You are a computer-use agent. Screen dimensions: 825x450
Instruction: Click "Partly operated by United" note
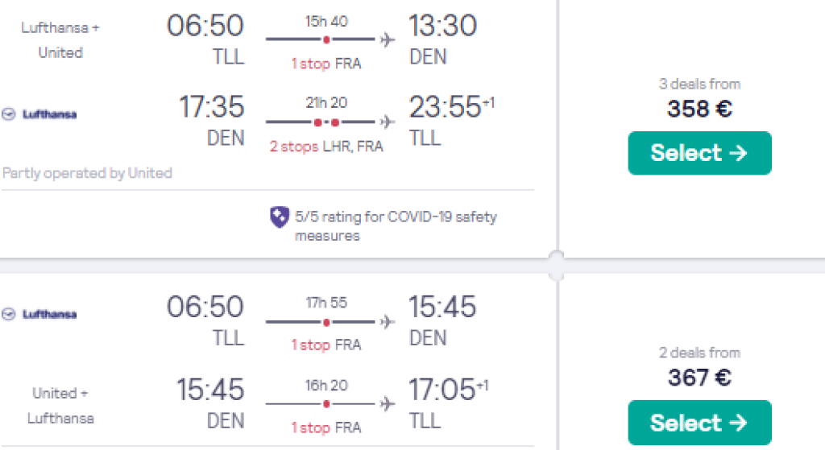point(87,173)
